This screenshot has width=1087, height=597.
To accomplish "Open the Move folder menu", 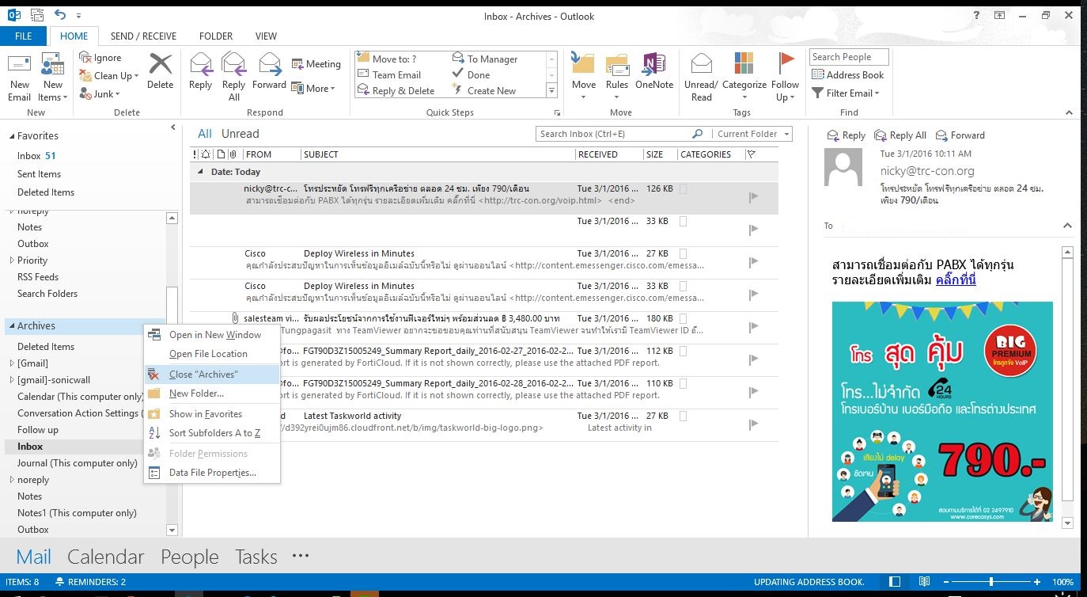I will click(x=583, y=77).
